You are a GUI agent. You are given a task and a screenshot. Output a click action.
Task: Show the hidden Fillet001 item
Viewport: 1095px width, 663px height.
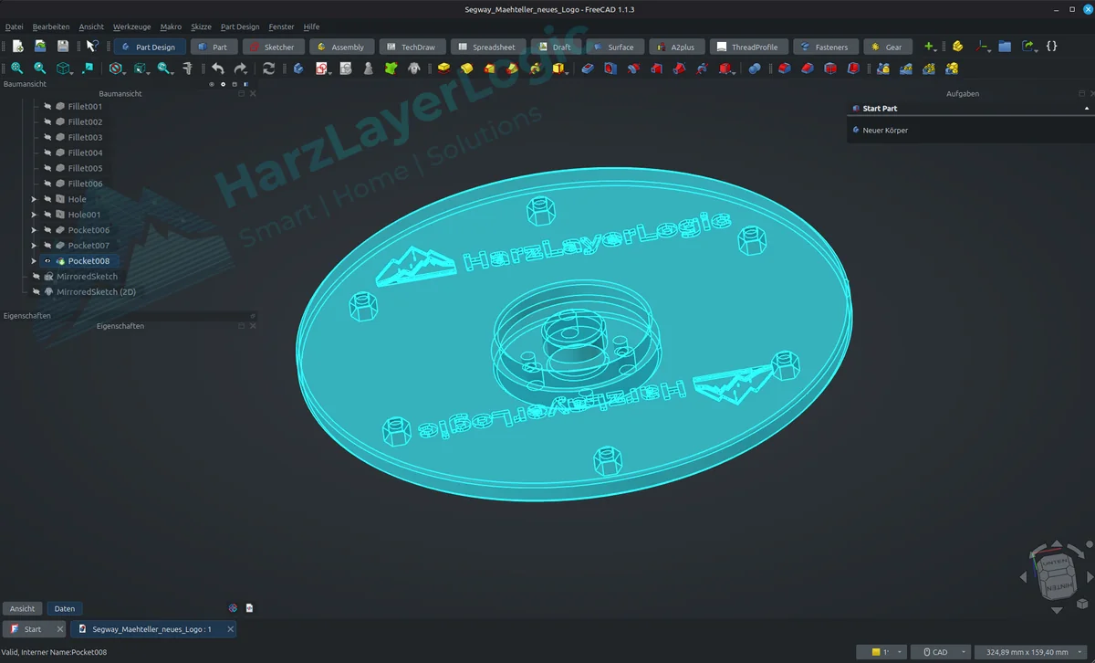click(47, 107)
